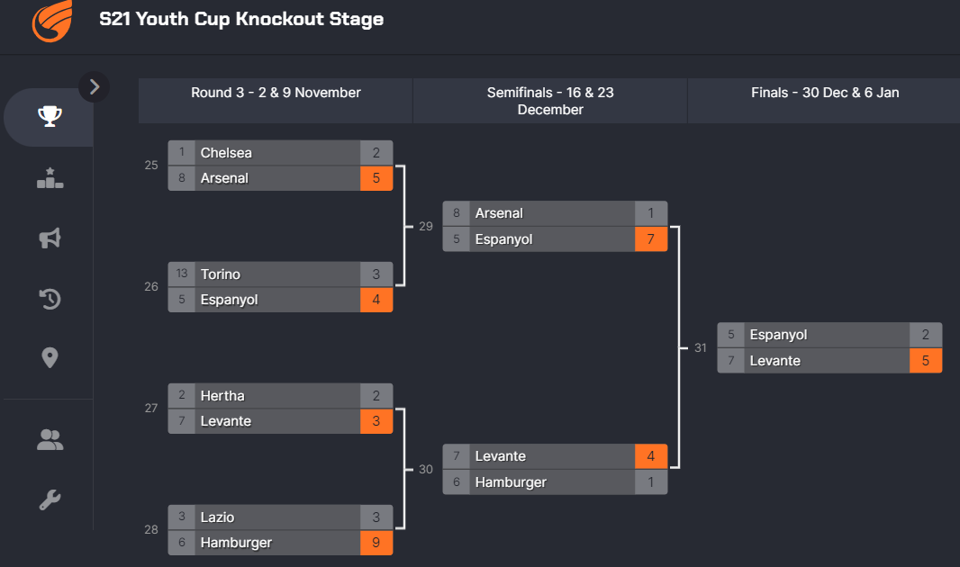Open the match history clock icon
The width and height of the screenshot is (960, 567).
[x=50, y=298]
